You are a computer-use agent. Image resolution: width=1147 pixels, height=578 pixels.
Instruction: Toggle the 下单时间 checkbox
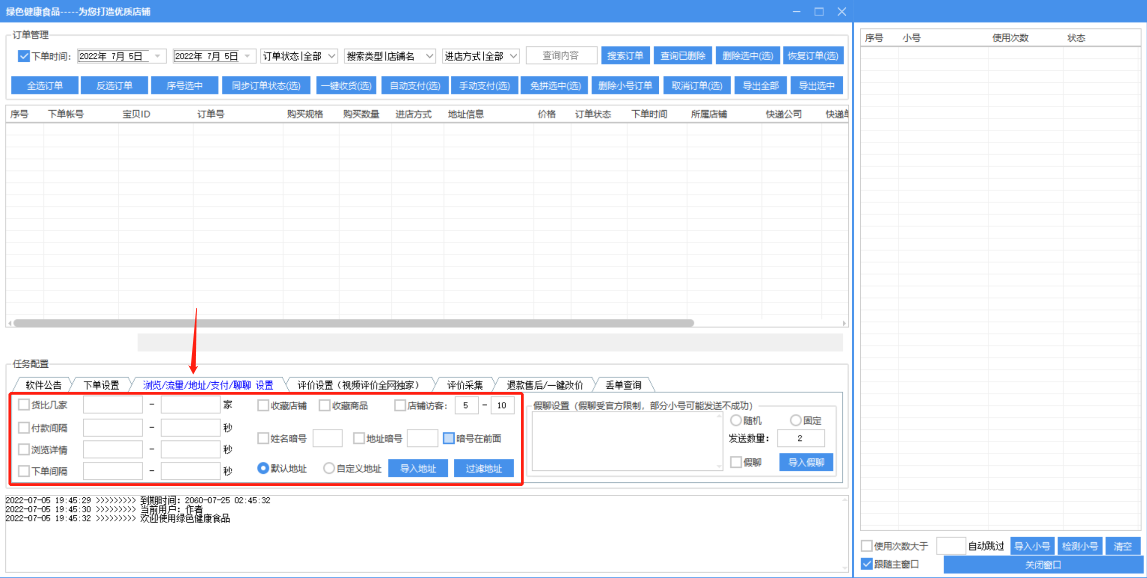23,56
